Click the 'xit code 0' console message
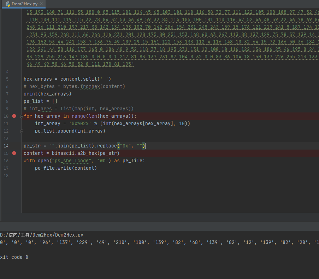This screenshot has width=319, height=279. 14,257
